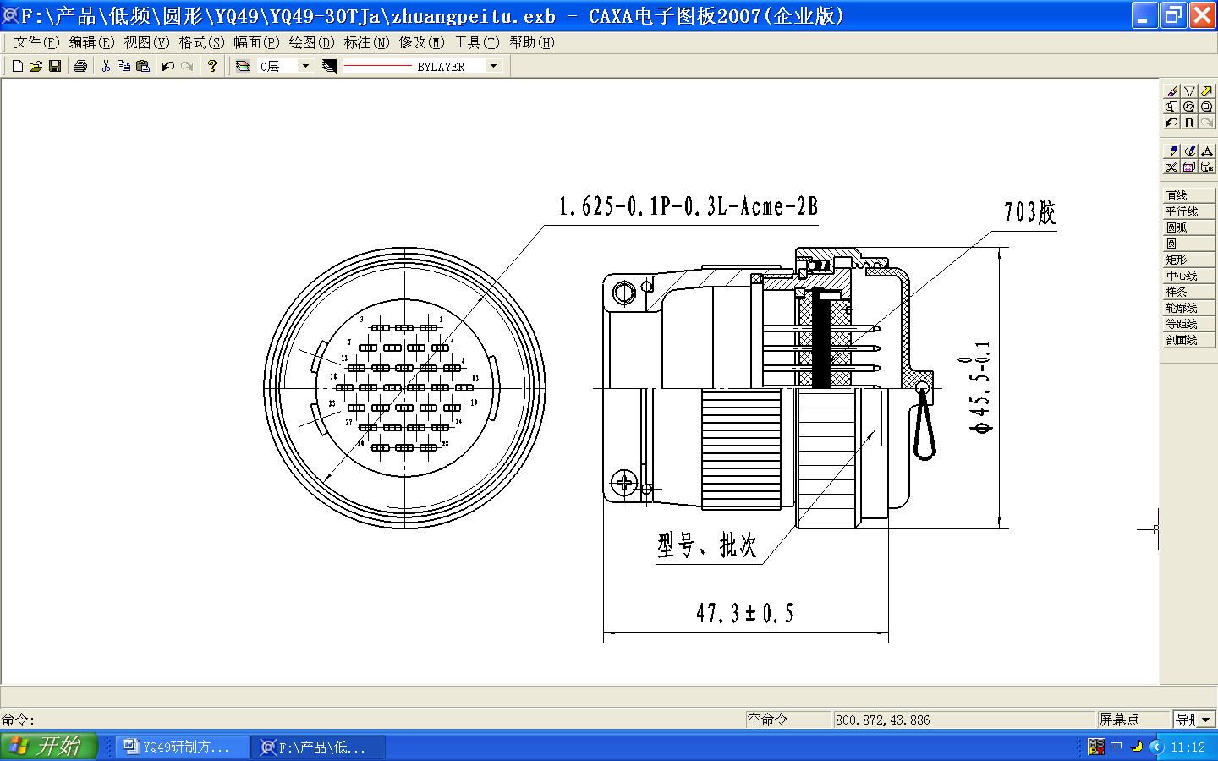The width and height of the screenshot is (1218, 761).
Task: Click the 等距线 offset line button
Action: [1188, 324]
